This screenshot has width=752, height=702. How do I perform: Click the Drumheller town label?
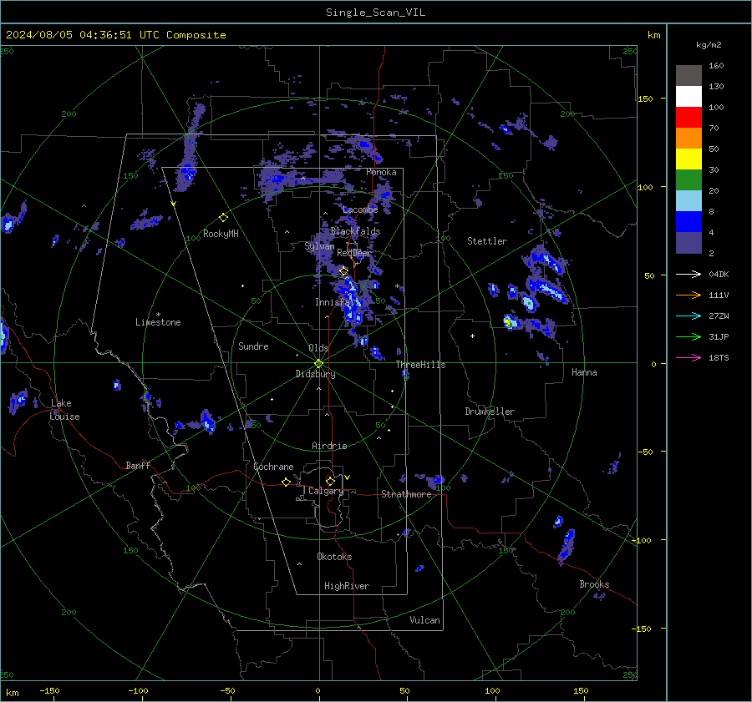click(490, 412)
